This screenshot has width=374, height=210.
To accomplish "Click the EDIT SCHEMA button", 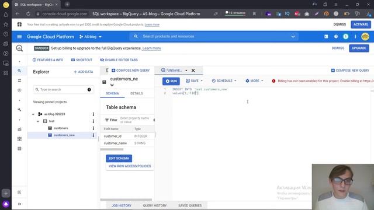I will [119, 158].
